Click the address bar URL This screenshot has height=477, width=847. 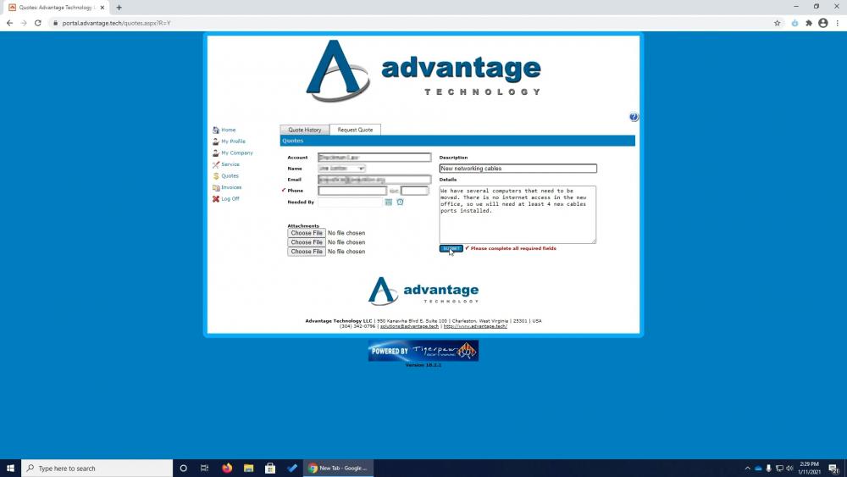point(116,23)
